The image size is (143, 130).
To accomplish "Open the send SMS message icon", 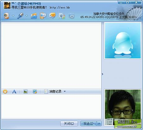I will pos(43,16).
